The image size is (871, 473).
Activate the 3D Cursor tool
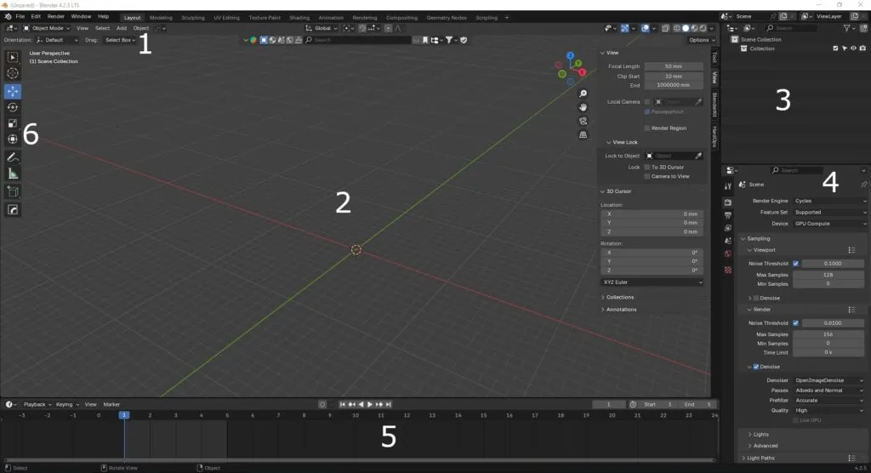point(12,73)
